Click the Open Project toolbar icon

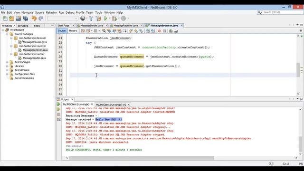click(19, 19)
